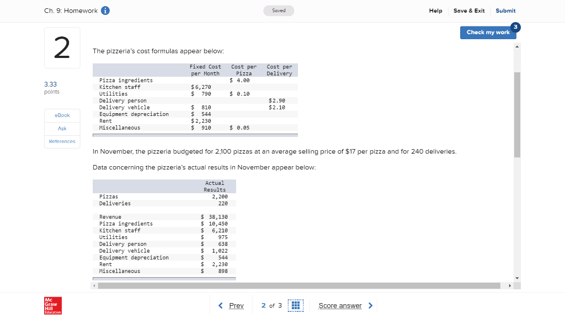The height and width of the screenshot is (318, 565).
Task: Click the left arrow on horizontal scrollbar
Action: coord(94,285)
